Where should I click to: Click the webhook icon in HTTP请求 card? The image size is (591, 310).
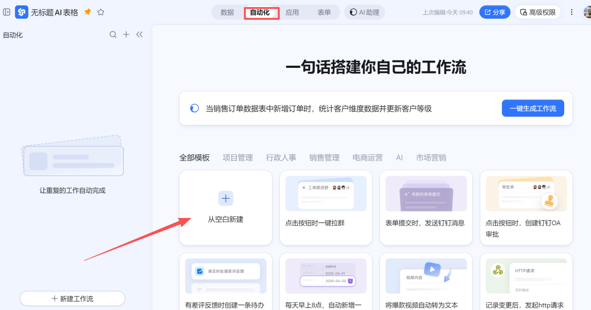[498, 270]
